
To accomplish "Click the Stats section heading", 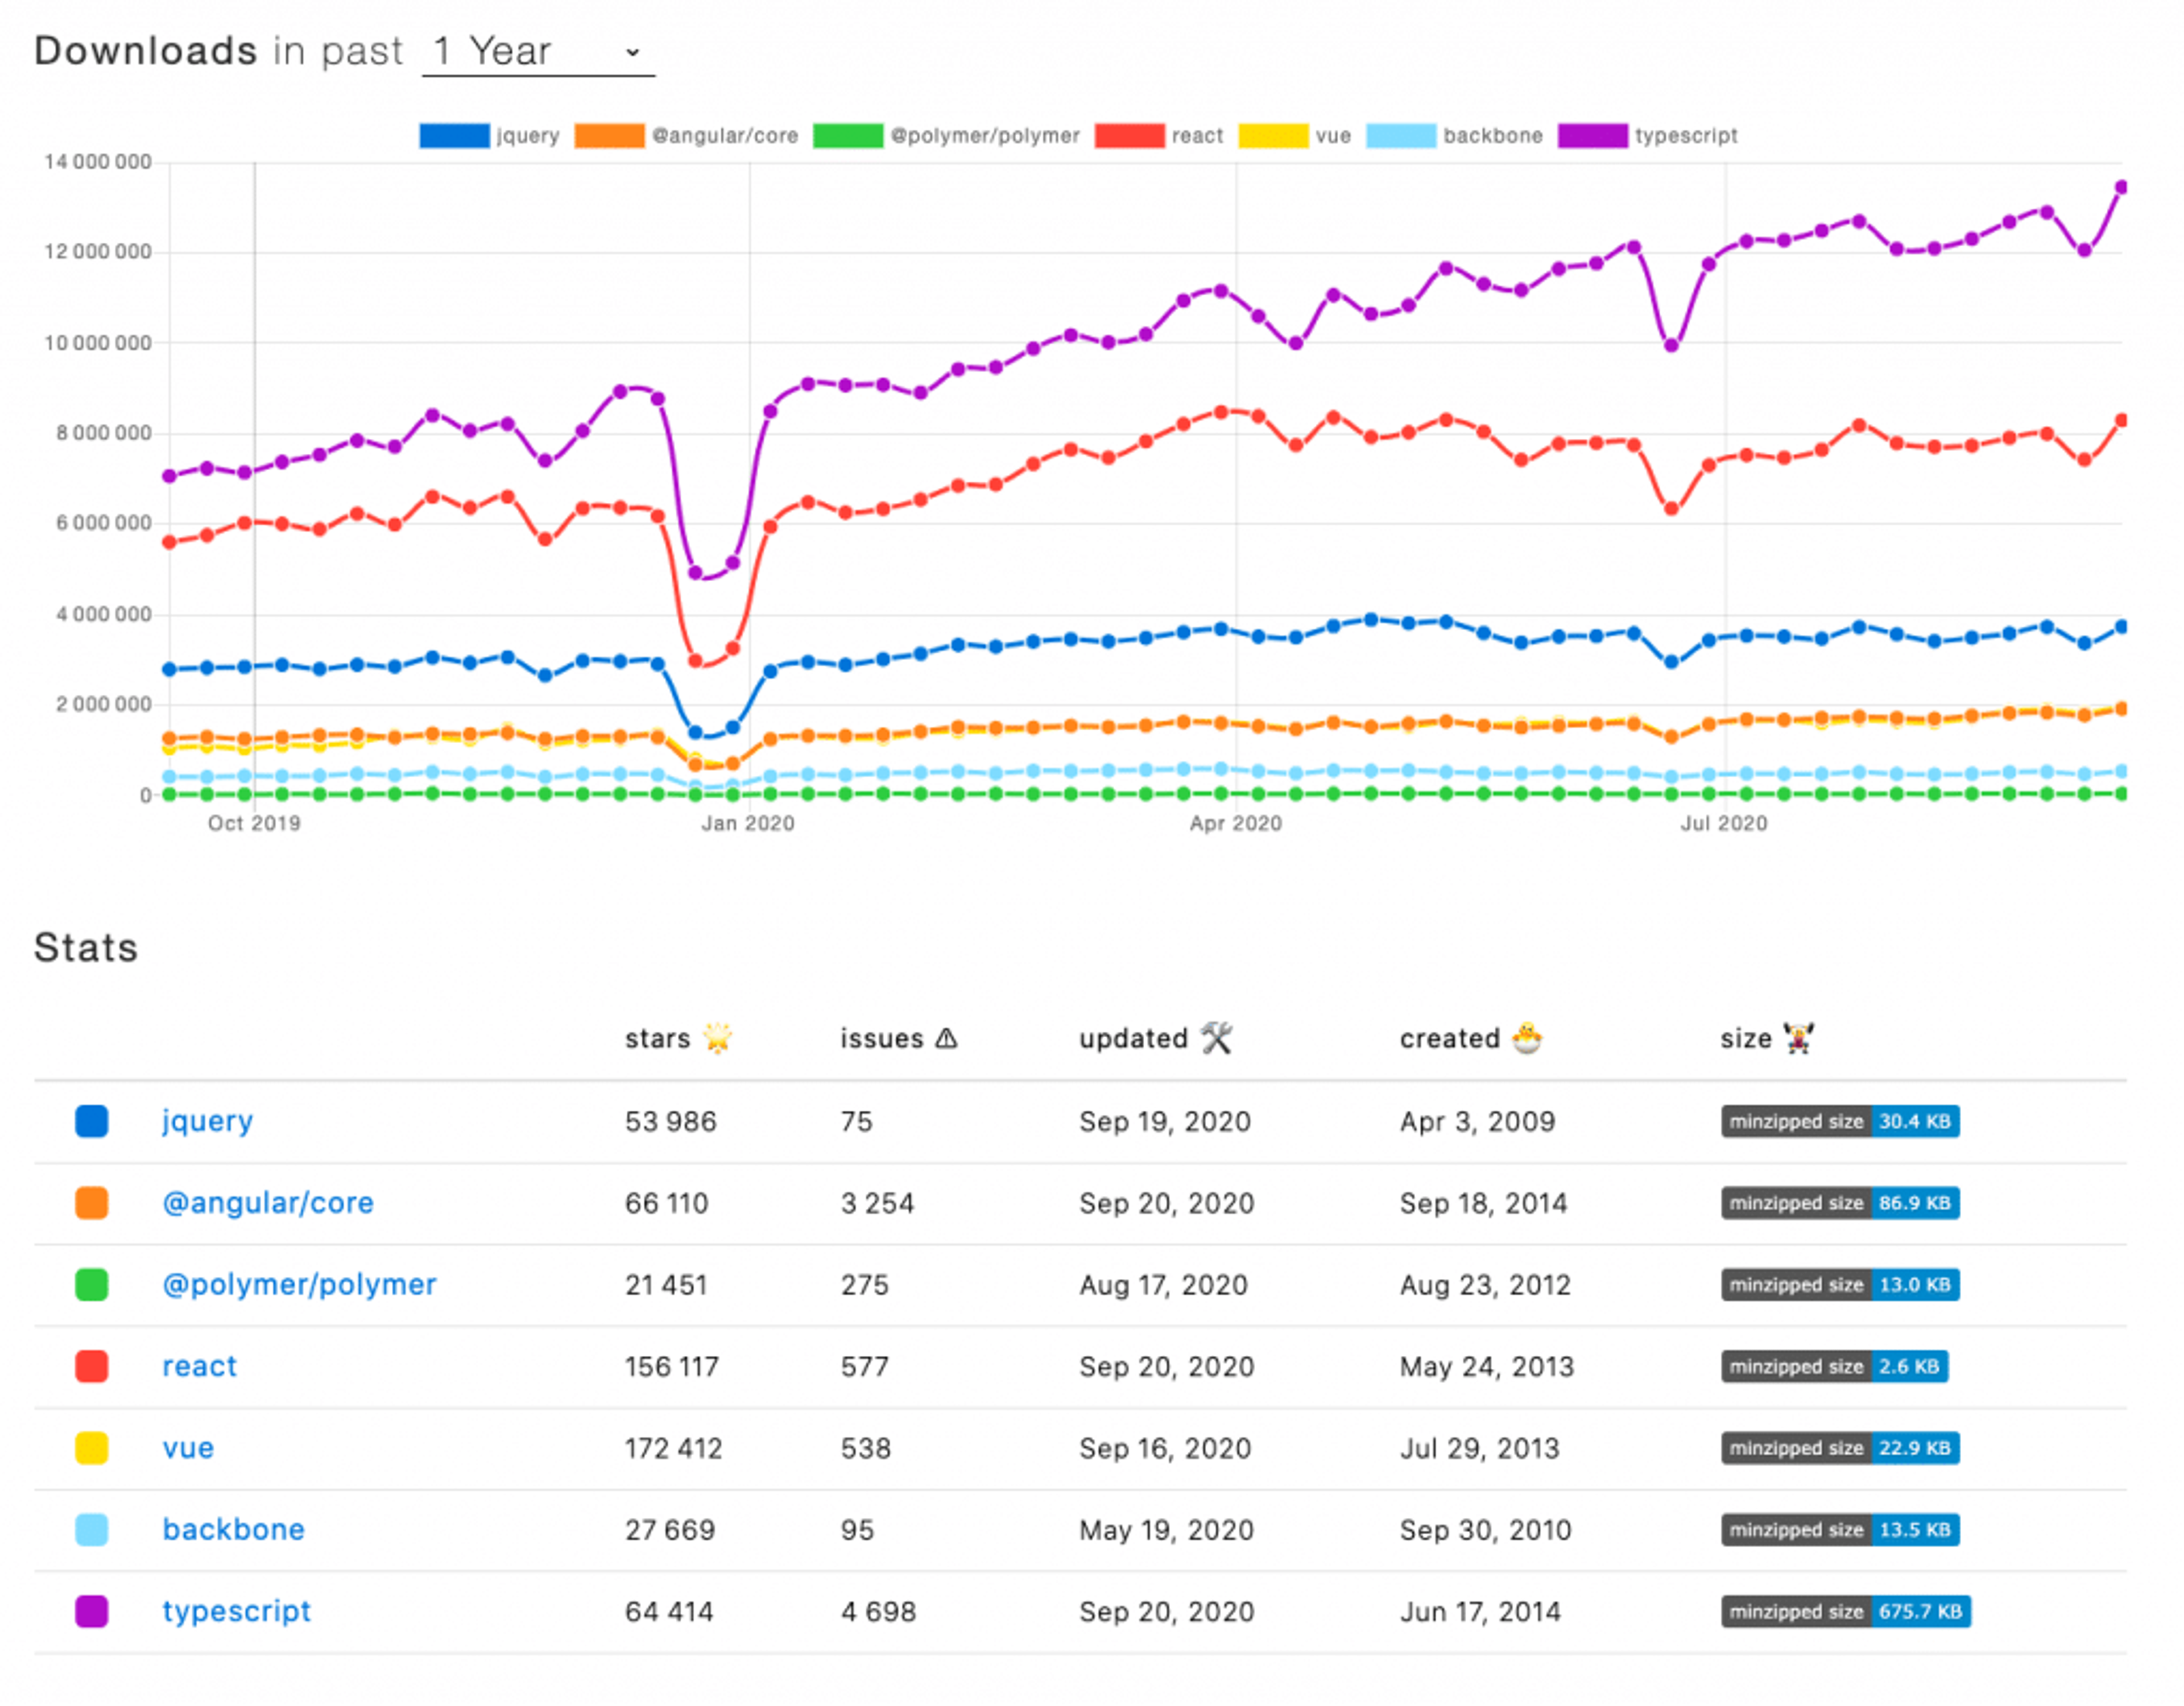I will [86, 948].
